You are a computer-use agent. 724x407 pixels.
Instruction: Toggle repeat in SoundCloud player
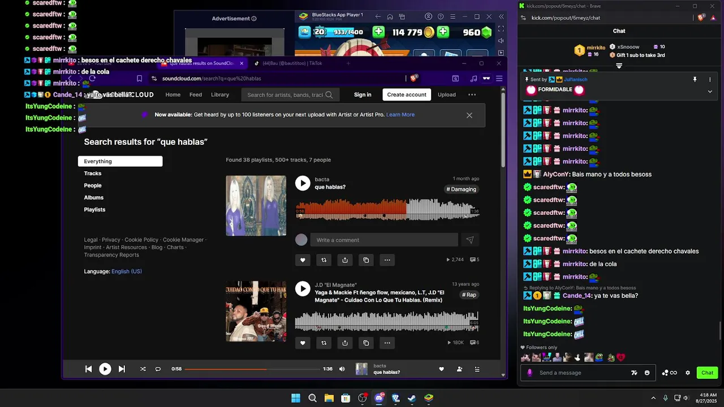click(158, 369)
